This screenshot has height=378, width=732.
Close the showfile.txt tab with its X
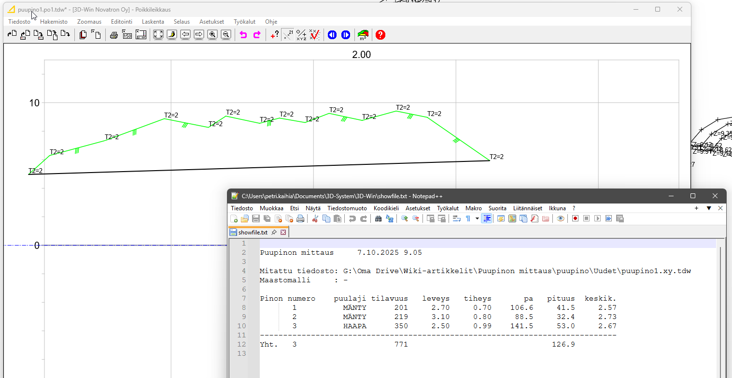tap(283, 233)
